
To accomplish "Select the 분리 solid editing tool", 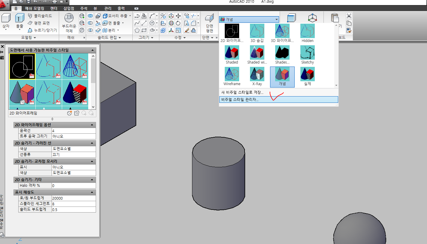I will coord(109,30).
